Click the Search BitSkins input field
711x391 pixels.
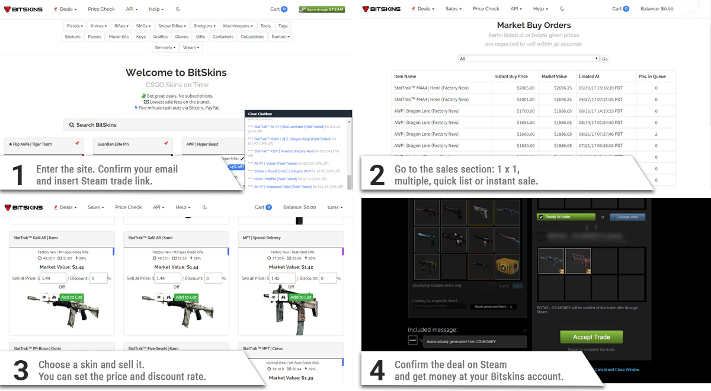click(x=154, y=125)
